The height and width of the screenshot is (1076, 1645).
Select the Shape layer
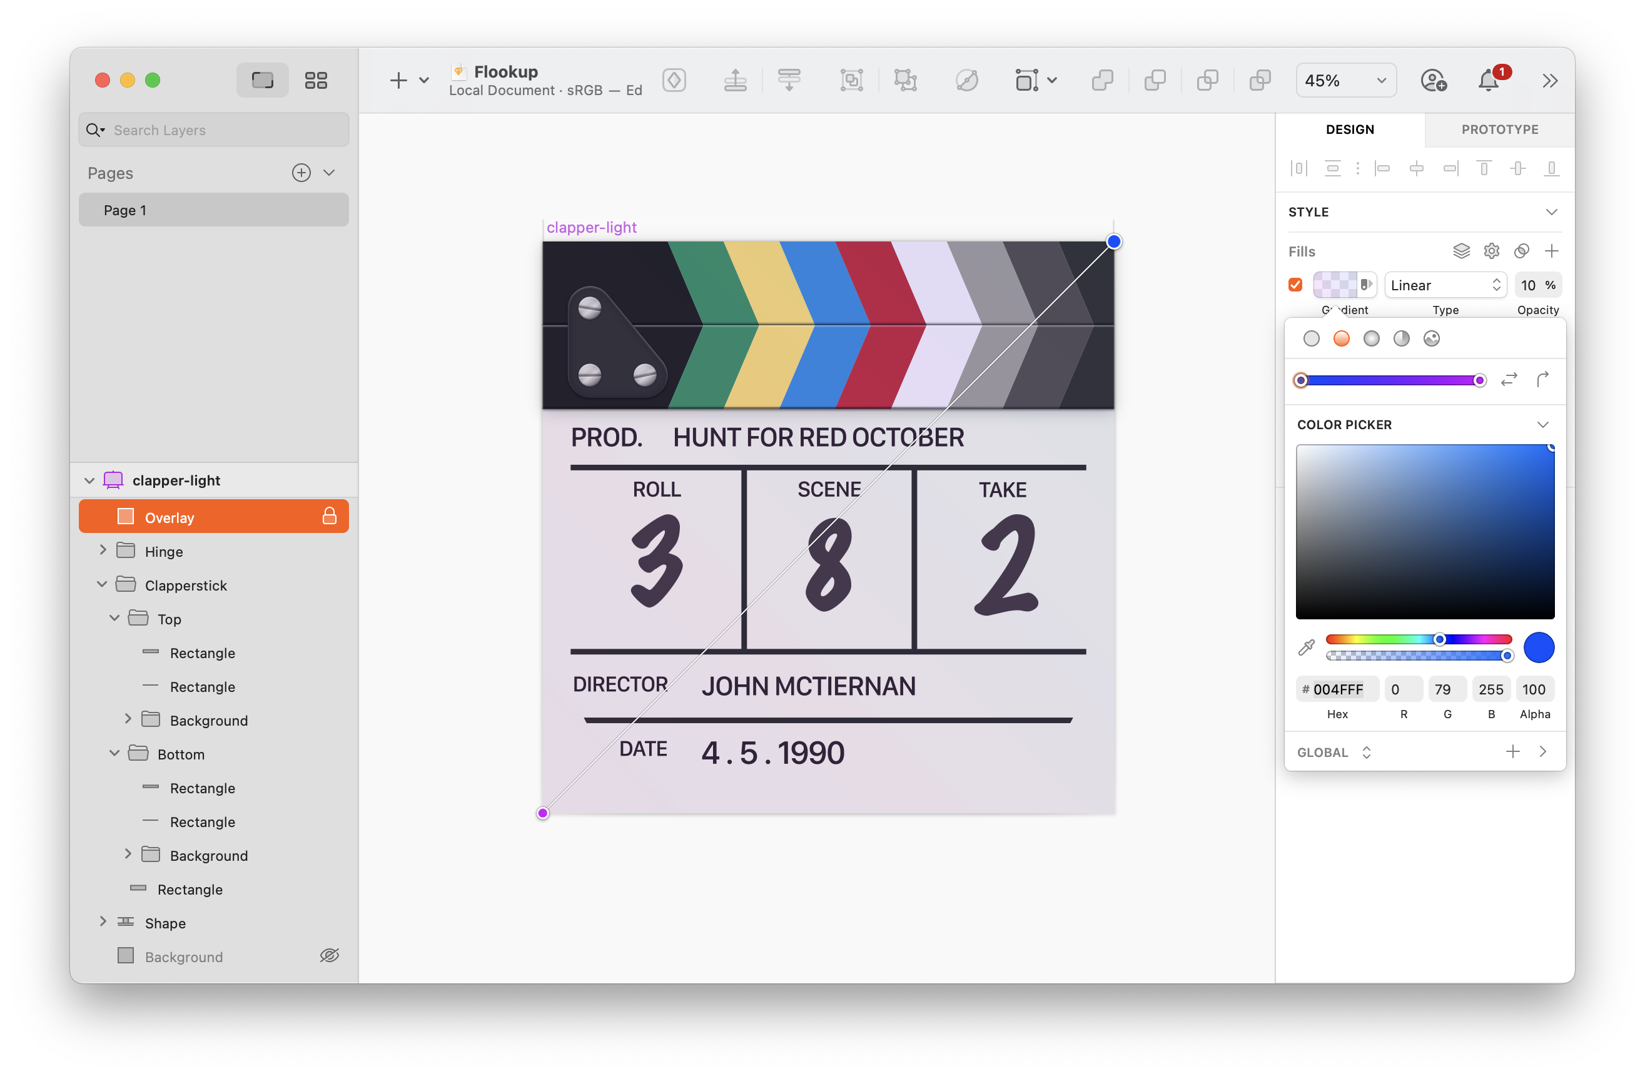pyautogui.click(x=213, y=923)
